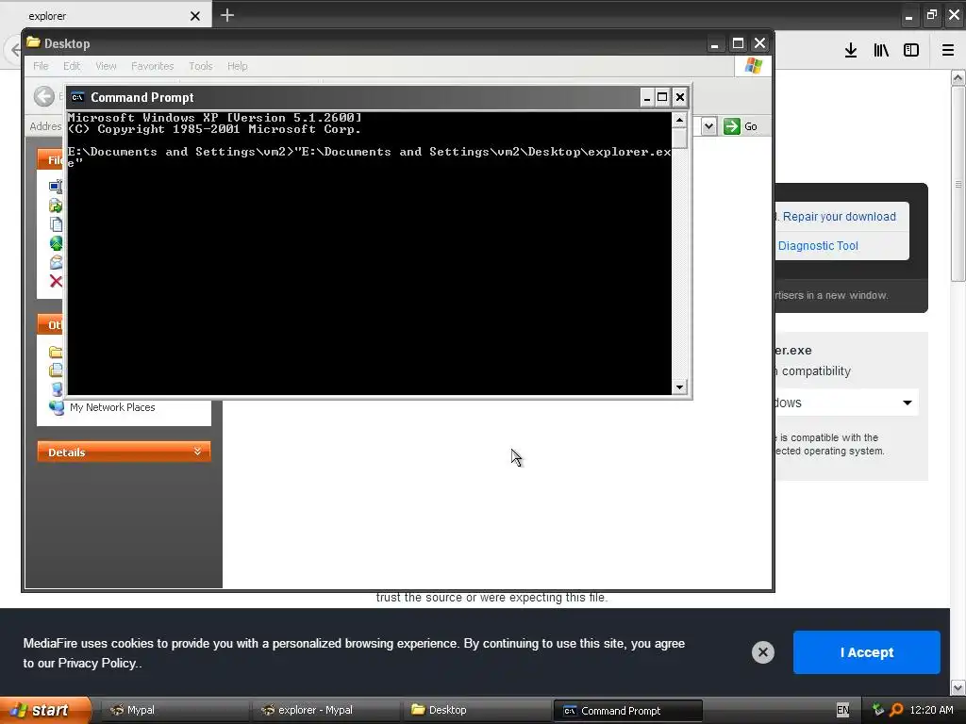Viewport: 966px width, 724px height.
Task: Switch to explorer - Mypal taskbar button
Action: tap(325, 710)
